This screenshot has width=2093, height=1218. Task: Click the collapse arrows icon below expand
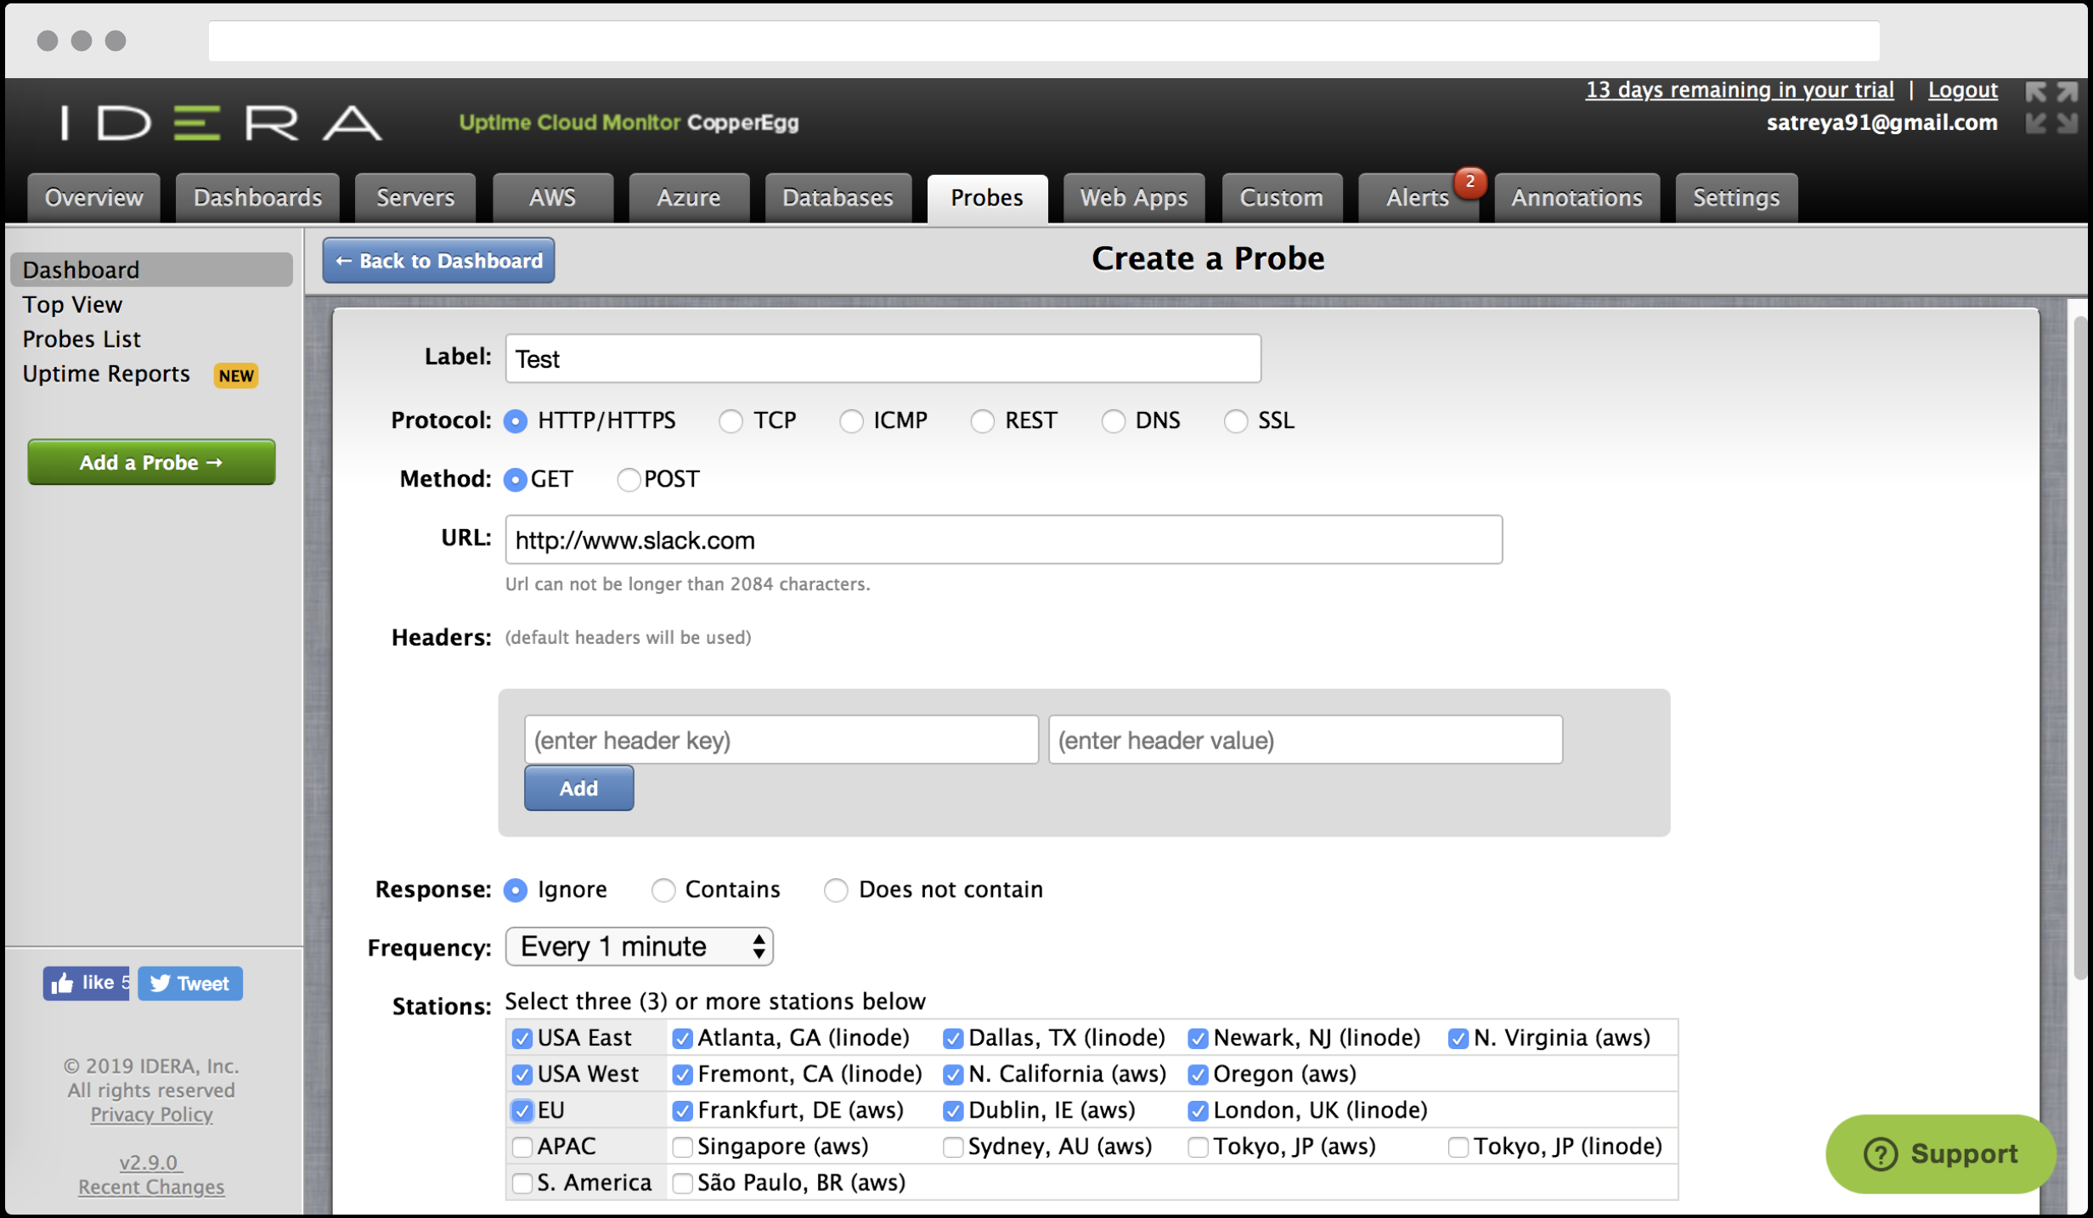(x=2051, y=124)
